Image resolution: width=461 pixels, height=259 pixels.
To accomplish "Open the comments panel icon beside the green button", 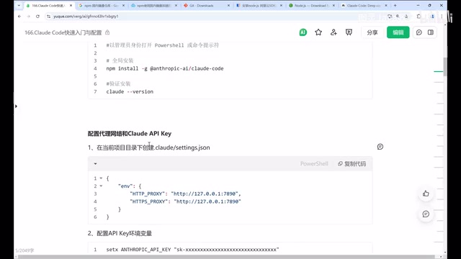I will point(419,32).
